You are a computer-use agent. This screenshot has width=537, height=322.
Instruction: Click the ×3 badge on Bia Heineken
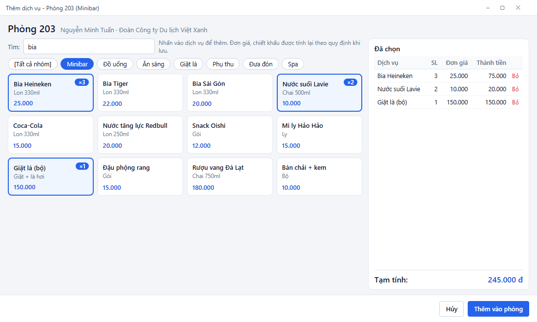[82, 82]
